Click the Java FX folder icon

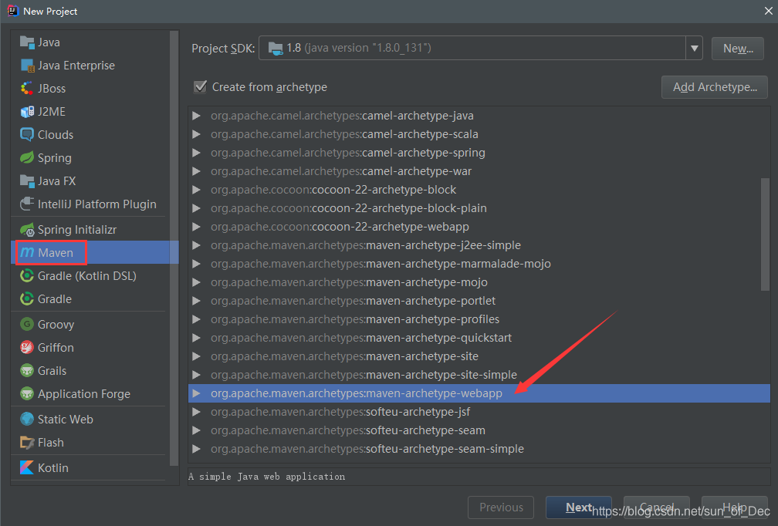pyautogui.click(x=27, y=181)
